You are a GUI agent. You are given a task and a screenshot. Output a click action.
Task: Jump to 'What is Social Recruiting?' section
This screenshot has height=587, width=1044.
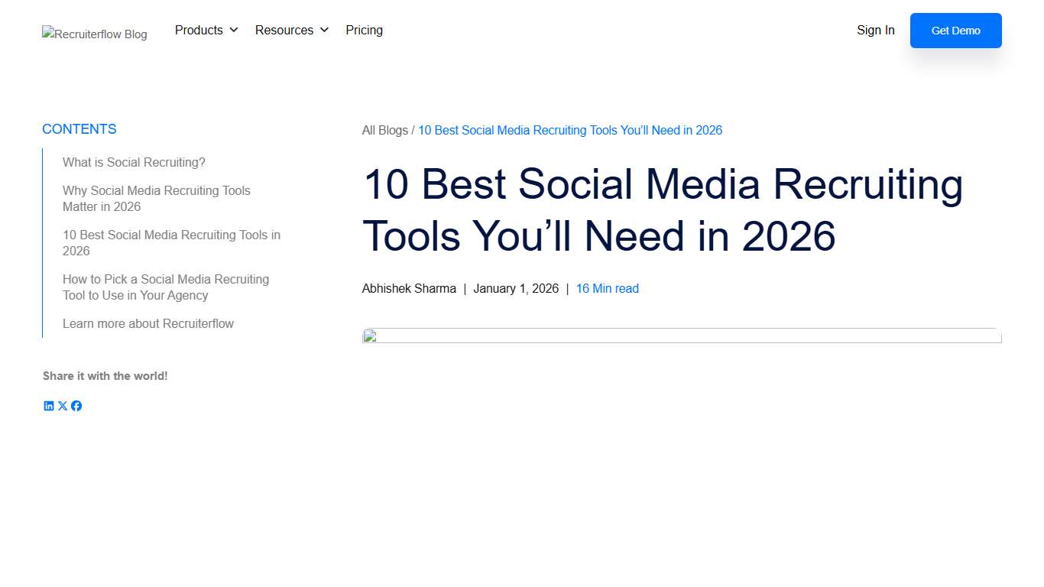(x=134, y=162)
